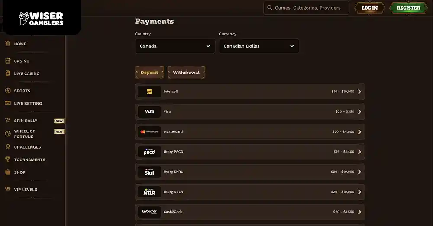This screenshot has height=226, width=433.
Task: Expand the Mastercard row chevron
Action: tap(359, 132)
